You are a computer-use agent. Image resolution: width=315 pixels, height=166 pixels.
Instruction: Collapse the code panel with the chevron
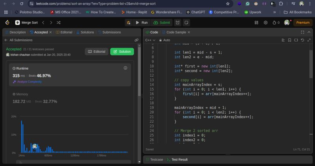(x=309, y=32)
